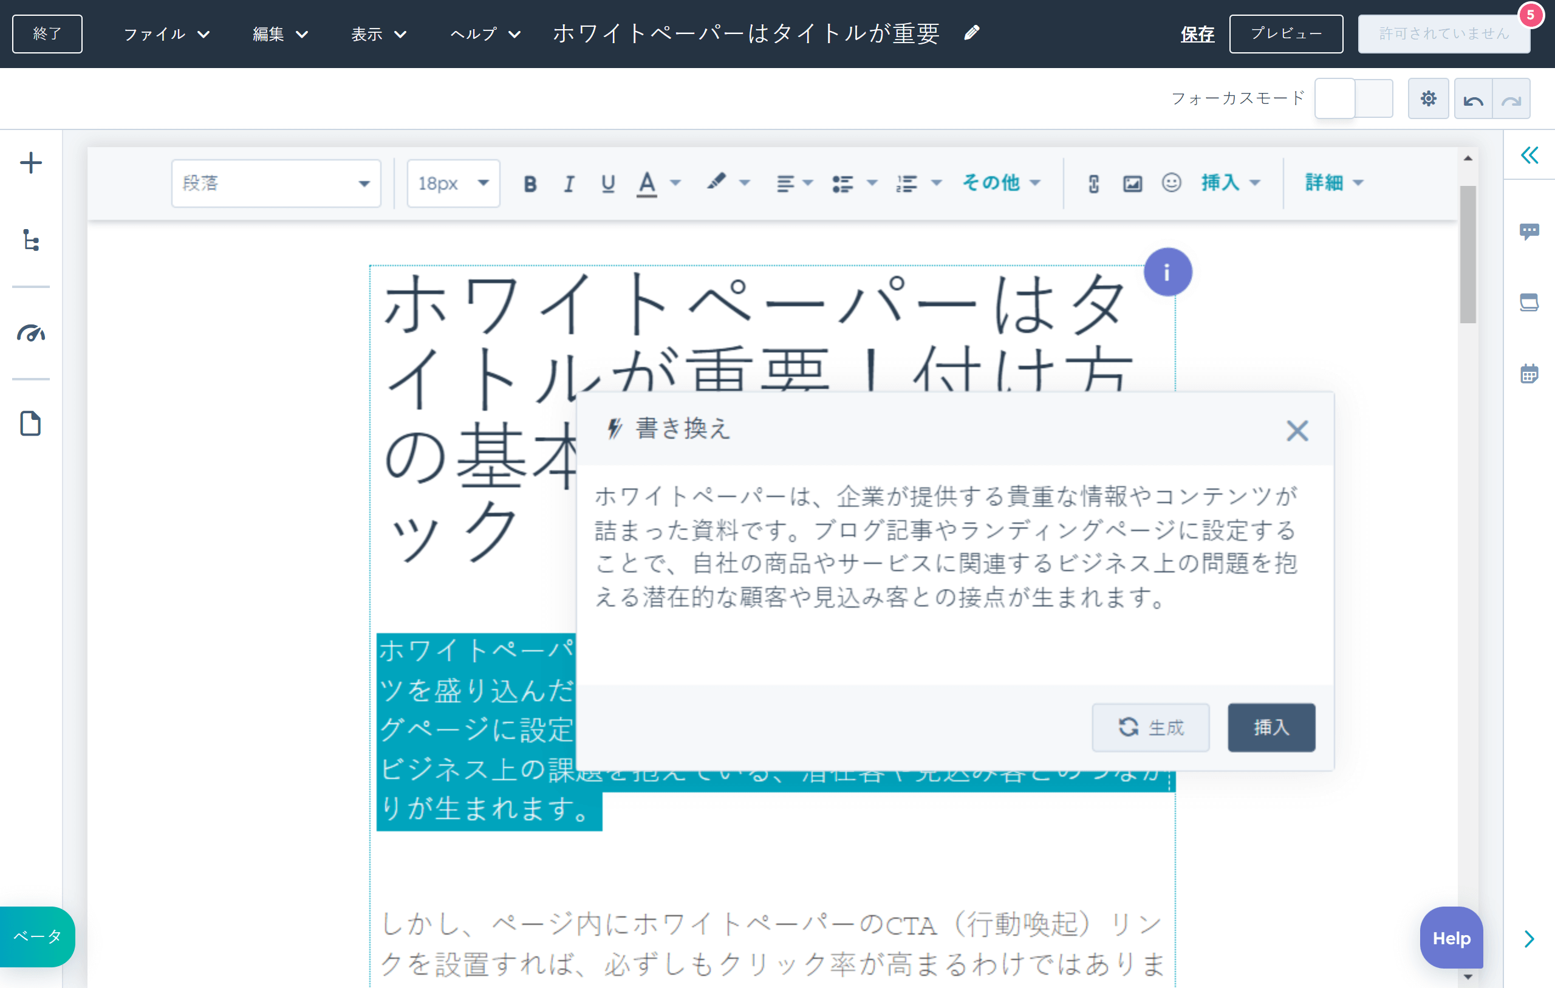Viewport: 1555px width, 988px height.
Task: Click the bulleted list icon
Action: [x=842, y=184]
